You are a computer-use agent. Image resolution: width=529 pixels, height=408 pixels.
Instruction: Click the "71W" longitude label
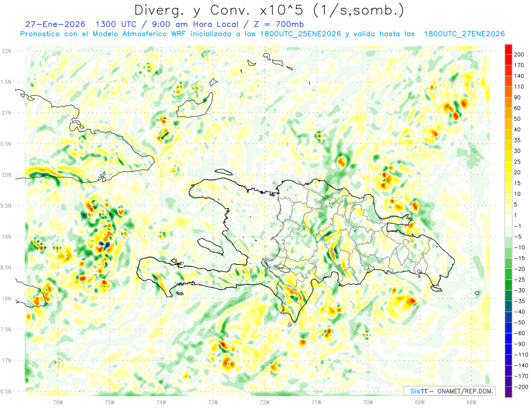pyautogui.click(x=316, y=402)
